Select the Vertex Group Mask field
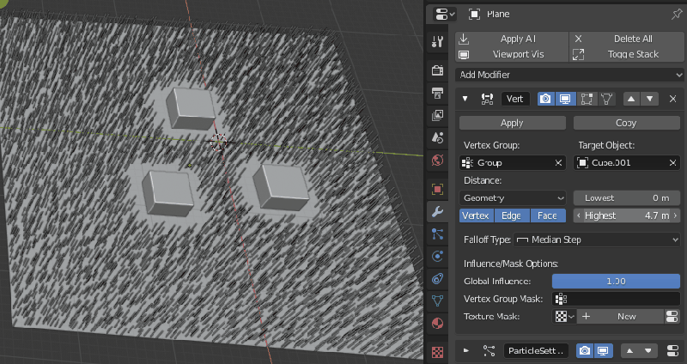The image size is (687, 364). tap(616, 299)
